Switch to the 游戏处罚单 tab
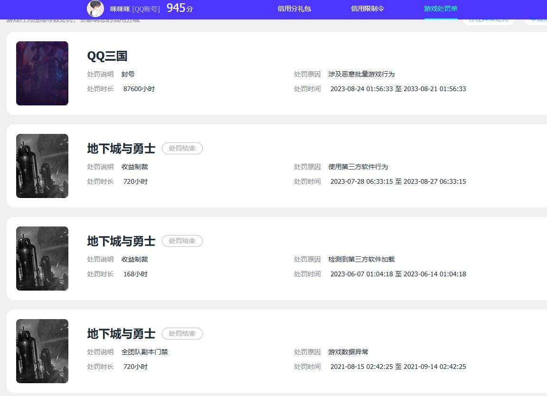The width and height of the screenshot is (547, 396). [441, 9]
